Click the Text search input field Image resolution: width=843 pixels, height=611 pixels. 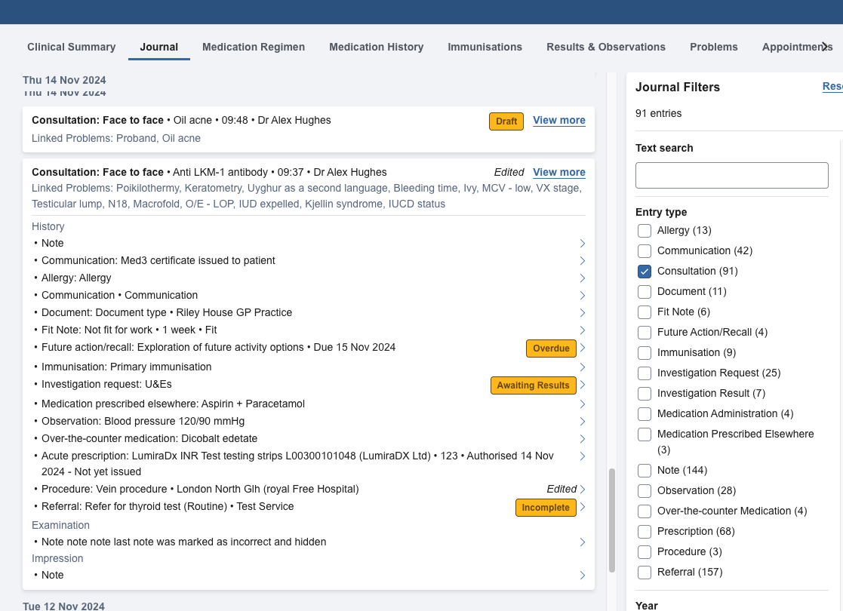pyautogui.click(x=731, y=175)
